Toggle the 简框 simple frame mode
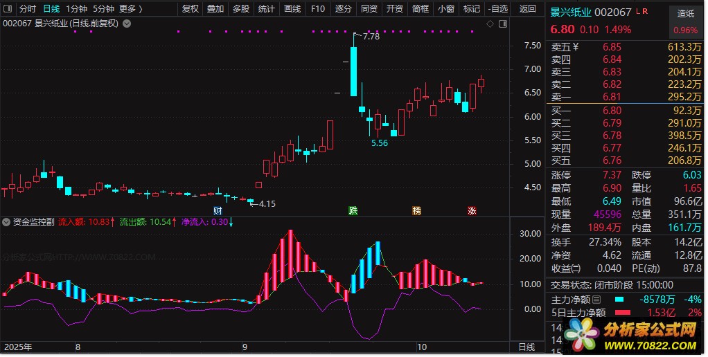This screenshot has height=357, width=708. click(x=421, y=8)
